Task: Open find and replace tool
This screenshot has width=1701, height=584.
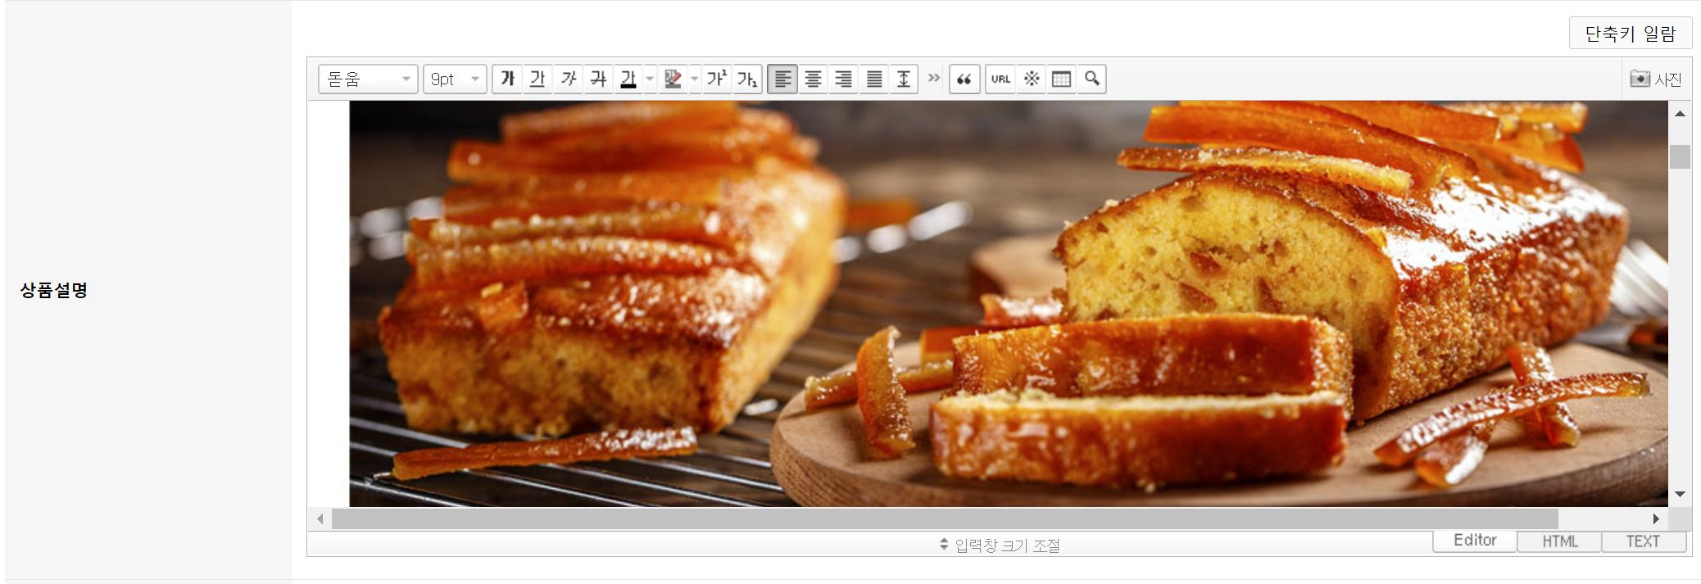Action: point(1091,79)
